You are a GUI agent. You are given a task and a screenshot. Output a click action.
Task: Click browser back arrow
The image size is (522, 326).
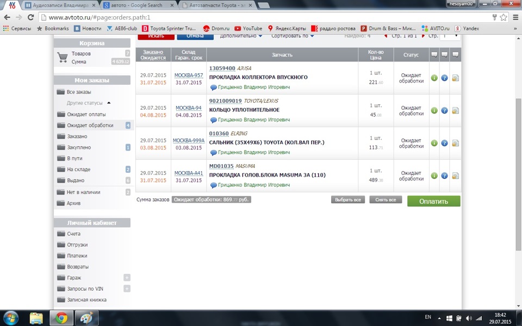[7, 17]
